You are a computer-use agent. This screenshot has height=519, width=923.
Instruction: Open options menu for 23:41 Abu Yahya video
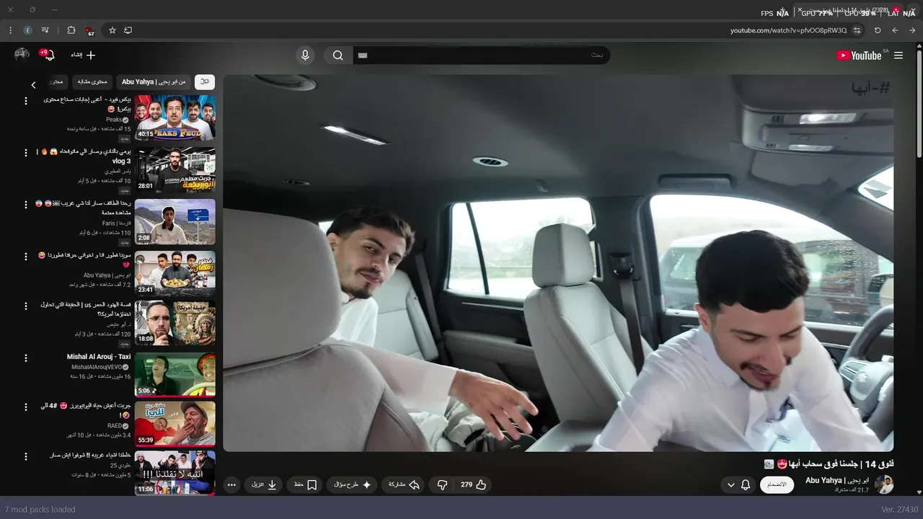point(26,257)
